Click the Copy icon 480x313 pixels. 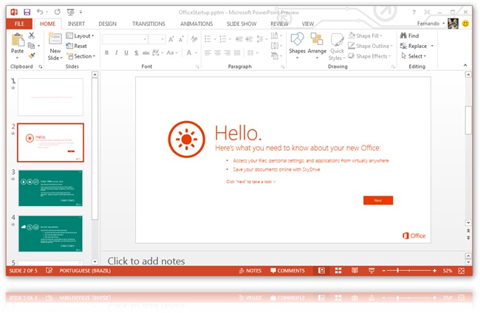31,46
